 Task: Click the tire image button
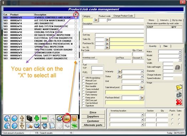tap(177, 67)
